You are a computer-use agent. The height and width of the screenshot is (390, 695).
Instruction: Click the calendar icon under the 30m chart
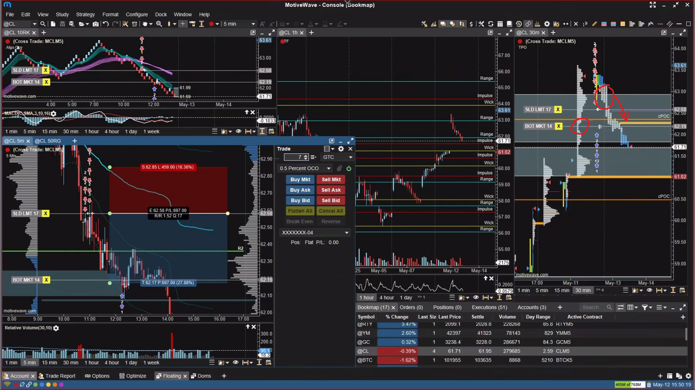click(682, 290)
